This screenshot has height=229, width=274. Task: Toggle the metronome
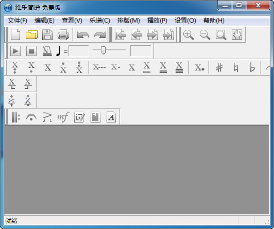[47, 51]
